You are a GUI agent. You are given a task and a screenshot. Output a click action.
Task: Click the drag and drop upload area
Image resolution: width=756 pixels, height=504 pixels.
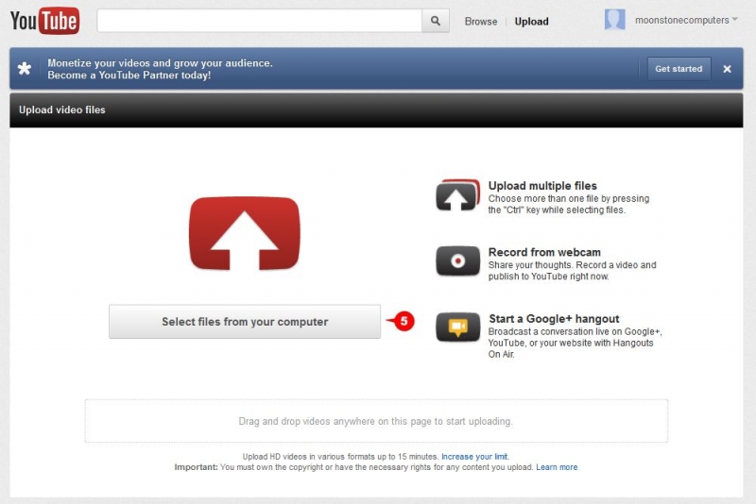376,421
